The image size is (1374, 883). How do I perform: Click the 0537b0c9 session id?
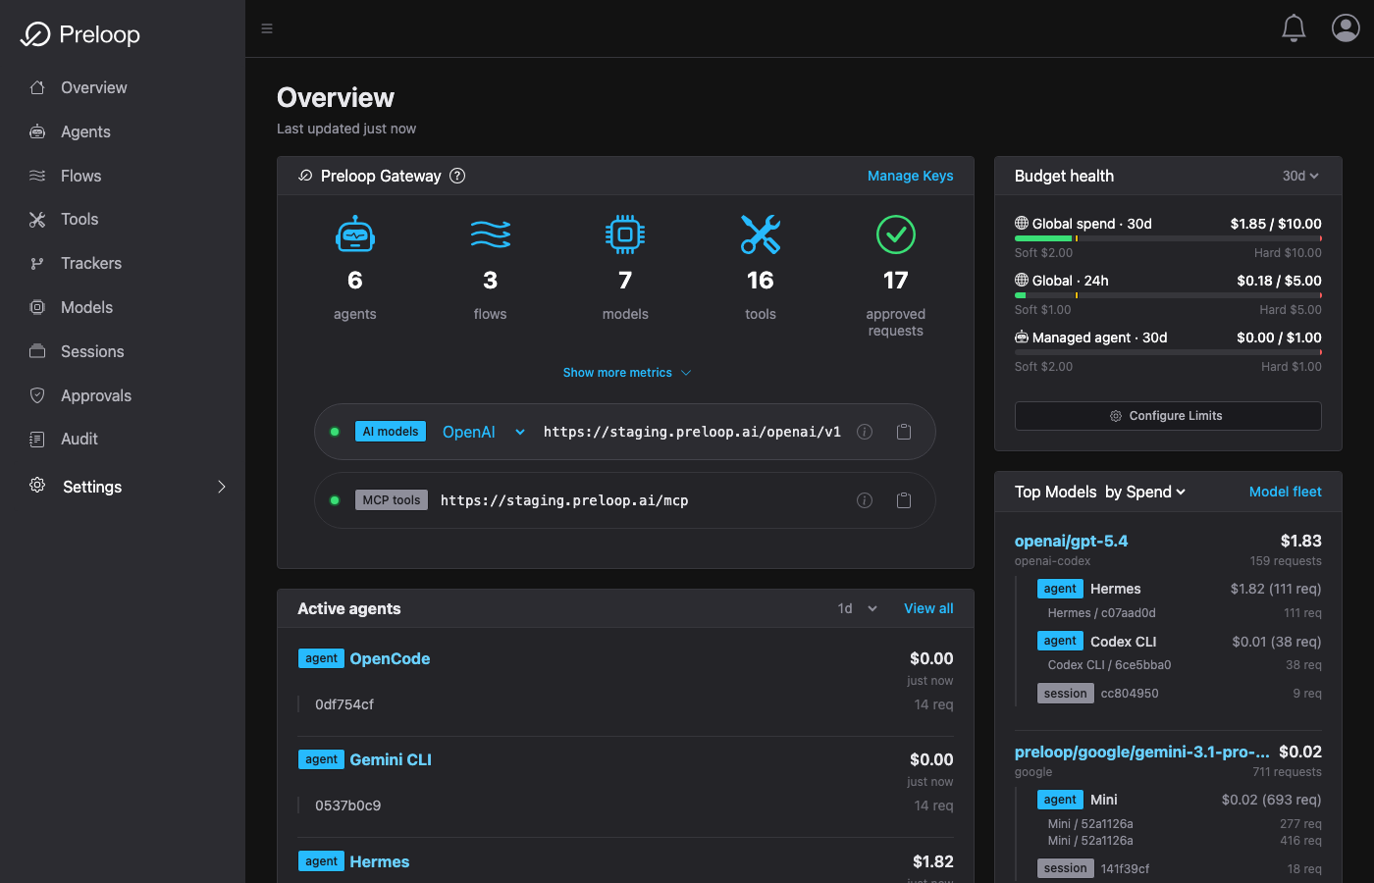347,805
